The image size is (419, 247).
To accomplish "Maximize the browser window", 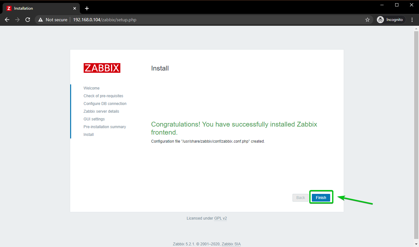I will point(397,5).
